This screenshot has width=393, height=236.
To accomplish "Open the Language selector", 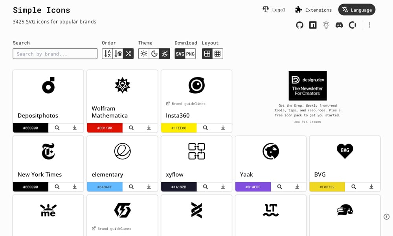I will coord(357,10).
